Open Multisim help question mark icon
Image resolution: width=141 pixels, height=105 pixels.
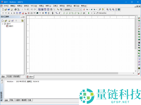pyautogui.click(x=103, y=9)
